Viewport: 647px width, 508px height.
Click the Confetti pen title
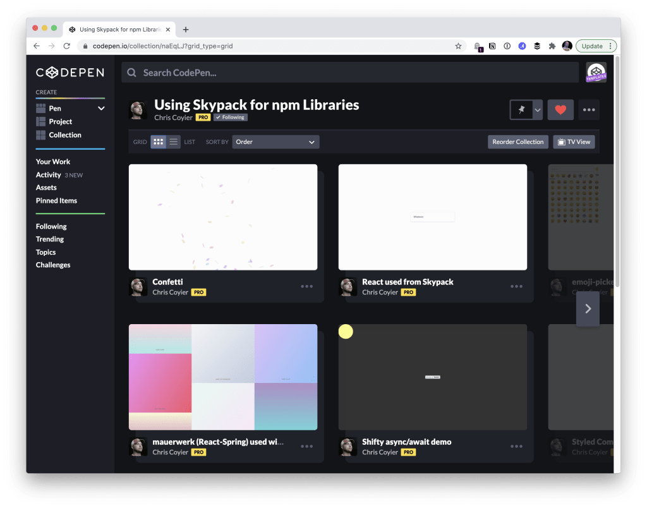167,282
